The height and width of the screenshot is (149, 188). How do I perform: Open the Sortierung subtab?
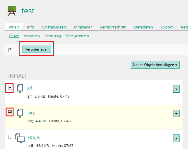[x=53, y=36]
